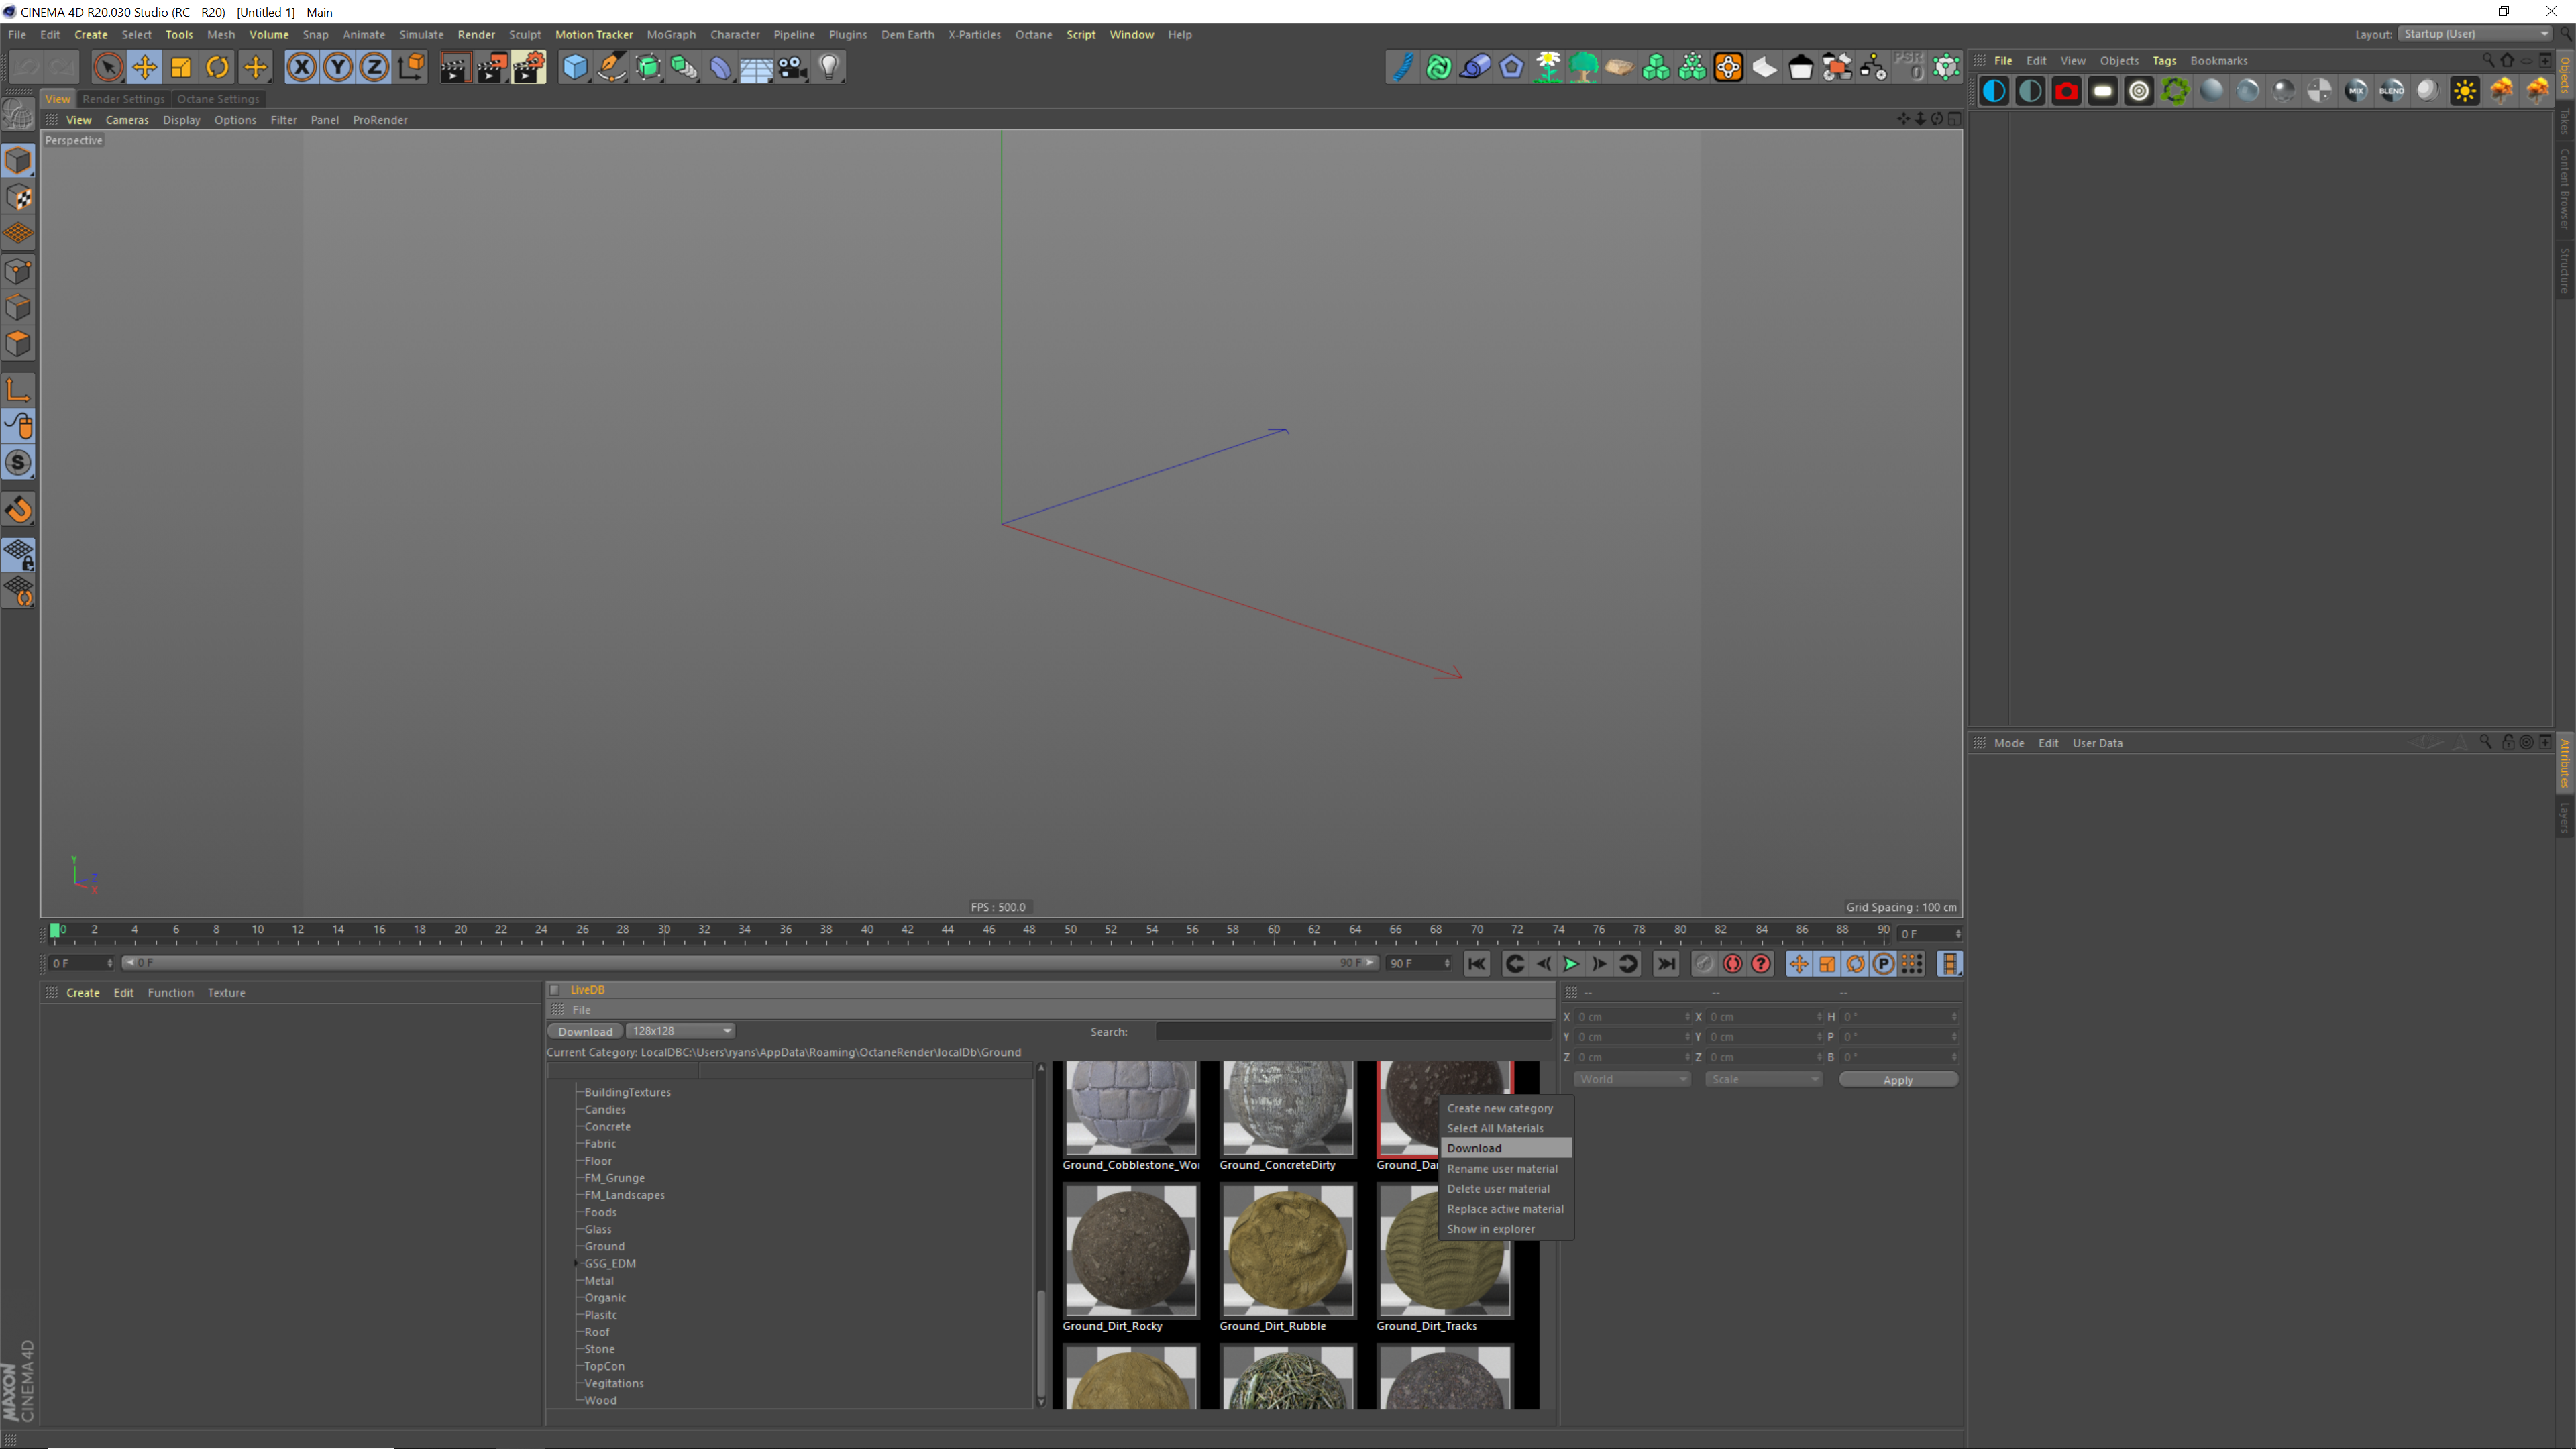Viewport: 2576px width, 1449px height.
Task: Select the Rotate tool
Action: [217, 67]
